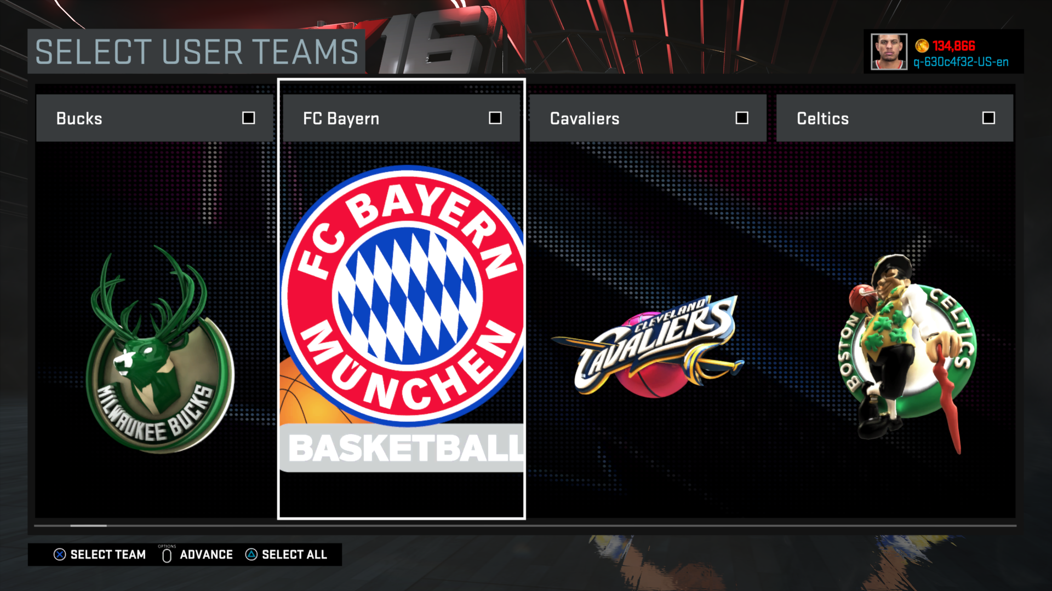Click the horizontal scrollbar below the teams
The image size is (1052, 591).
88,526
